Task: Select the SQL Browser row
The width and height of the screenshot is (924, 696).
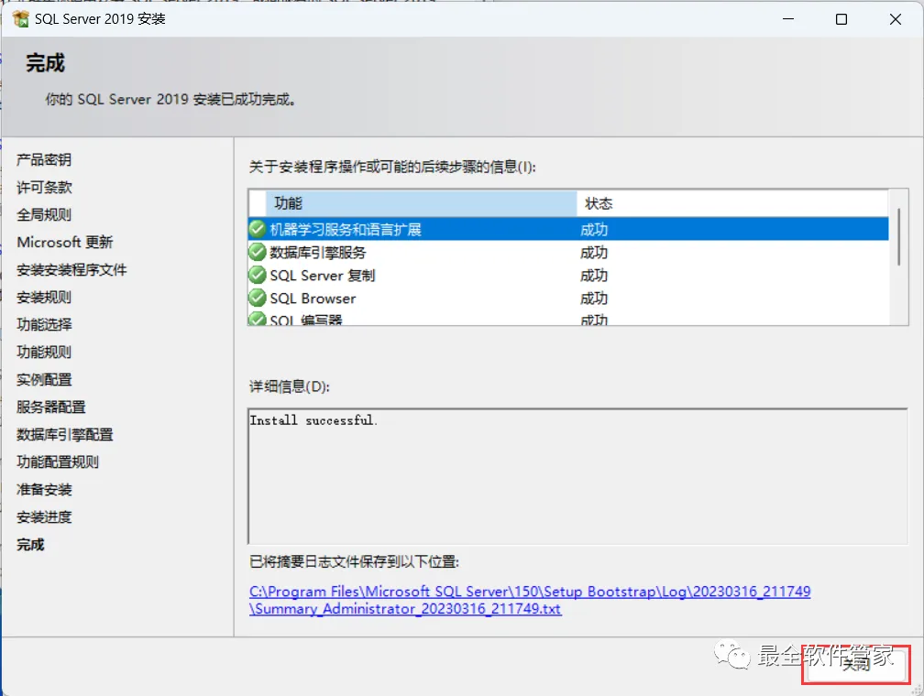Action: tap(568, 298)
